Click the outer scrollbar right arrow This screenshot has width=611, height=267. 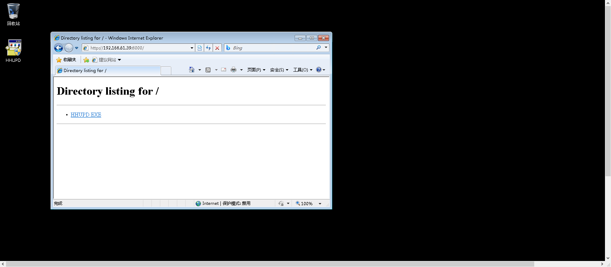(602, 264)
